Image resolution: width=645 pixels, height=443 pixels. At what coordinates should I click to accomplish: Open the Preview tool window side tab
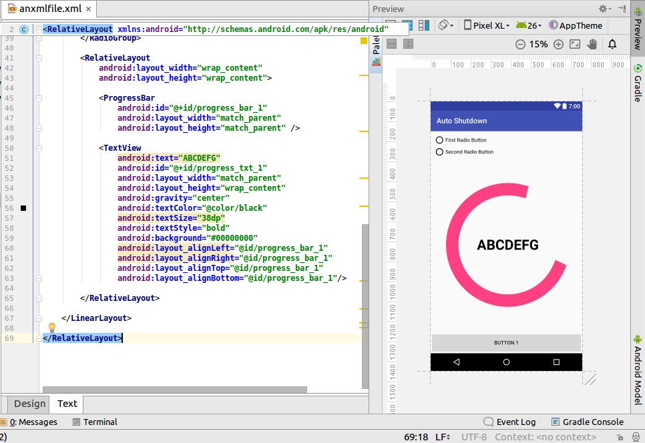click(x=638, y=29)
